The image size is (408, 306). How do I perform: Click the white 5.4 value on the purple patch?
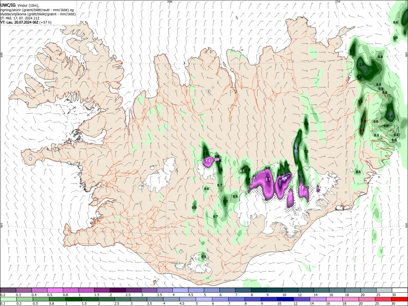284,178
